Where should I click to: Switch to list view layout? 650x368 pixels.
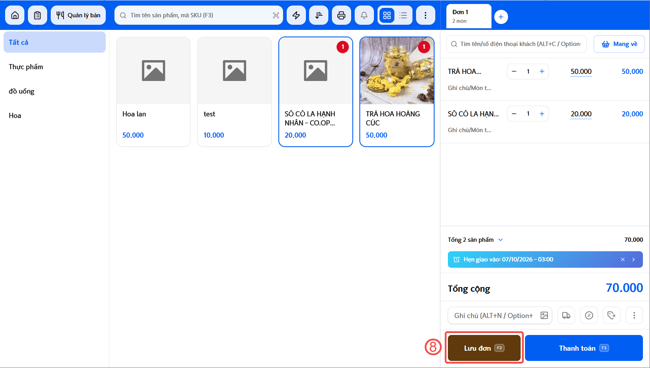(x=403, y=15)
